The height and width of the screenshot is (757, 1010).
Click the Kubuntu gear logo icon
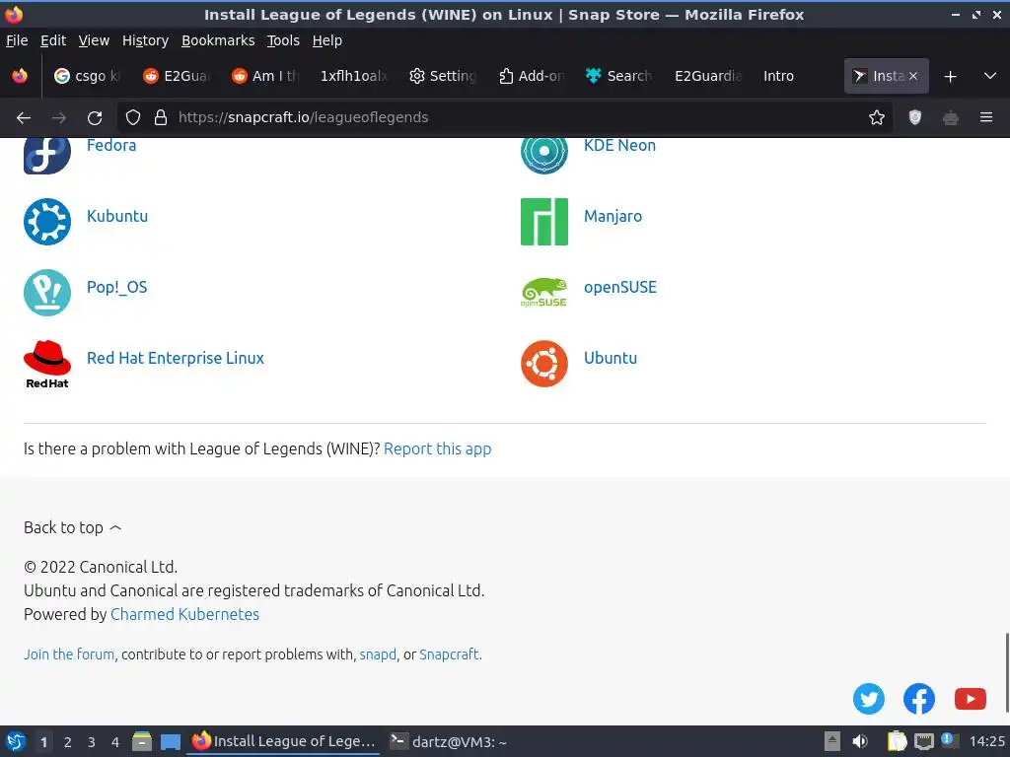(x=47, y=222)
